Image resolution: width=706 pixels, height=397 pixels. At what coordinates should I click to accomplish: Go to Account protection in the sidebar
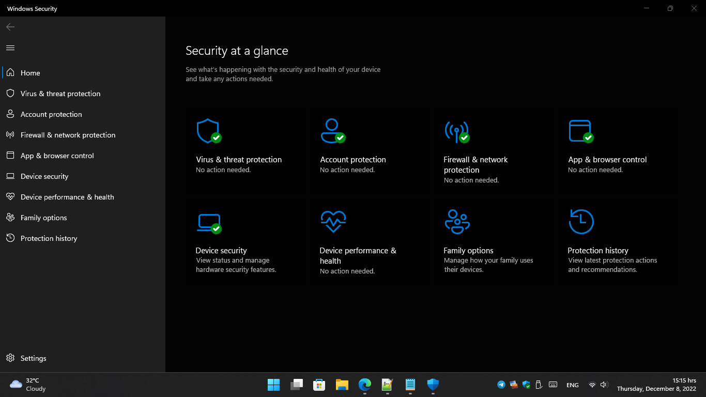point(83,114)
